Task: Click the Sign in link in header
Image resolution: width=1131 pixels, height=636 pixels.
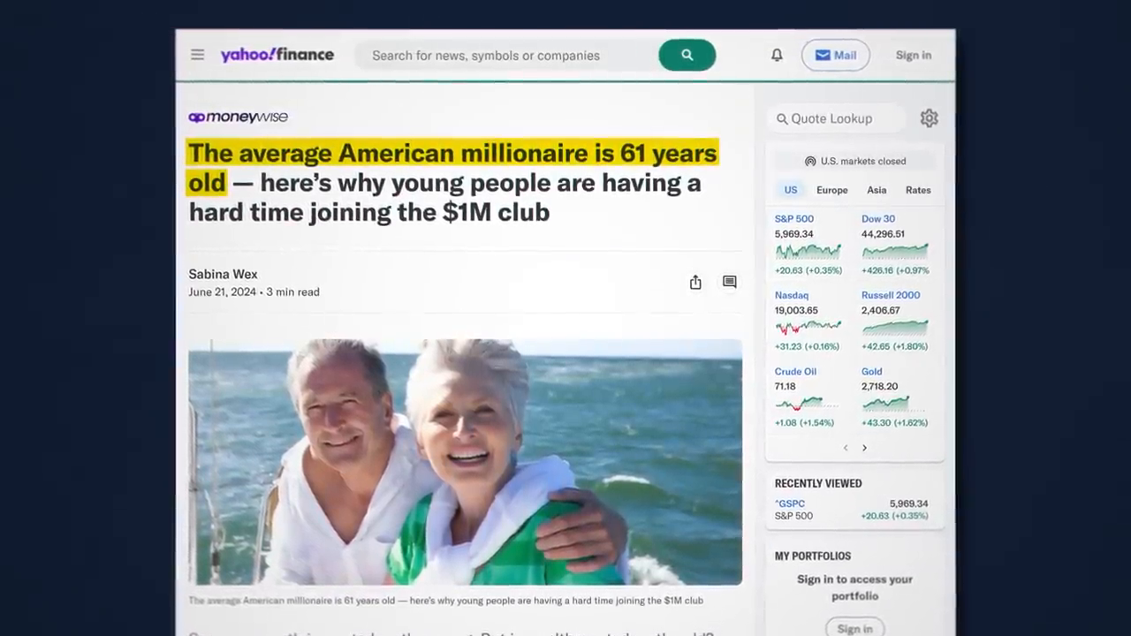Action: (x=913, y=55)
